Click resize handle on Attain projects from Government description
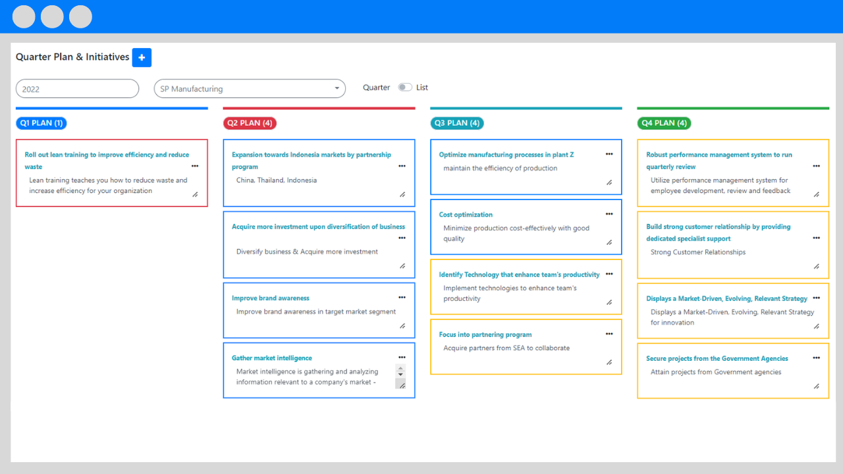Viewport: 843px width, 474px height. [817, 386]
